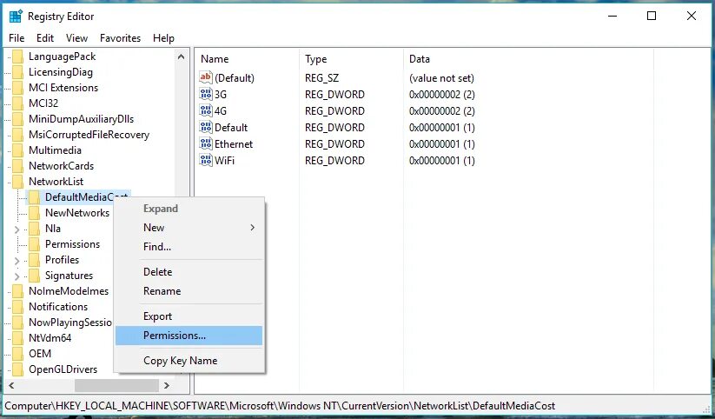Expand the Profiles key

pos(17,261)
